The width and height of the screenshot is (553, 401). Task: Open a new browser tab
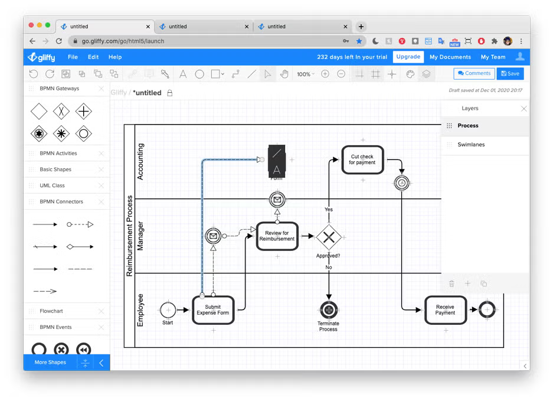[x=361, y=27]
